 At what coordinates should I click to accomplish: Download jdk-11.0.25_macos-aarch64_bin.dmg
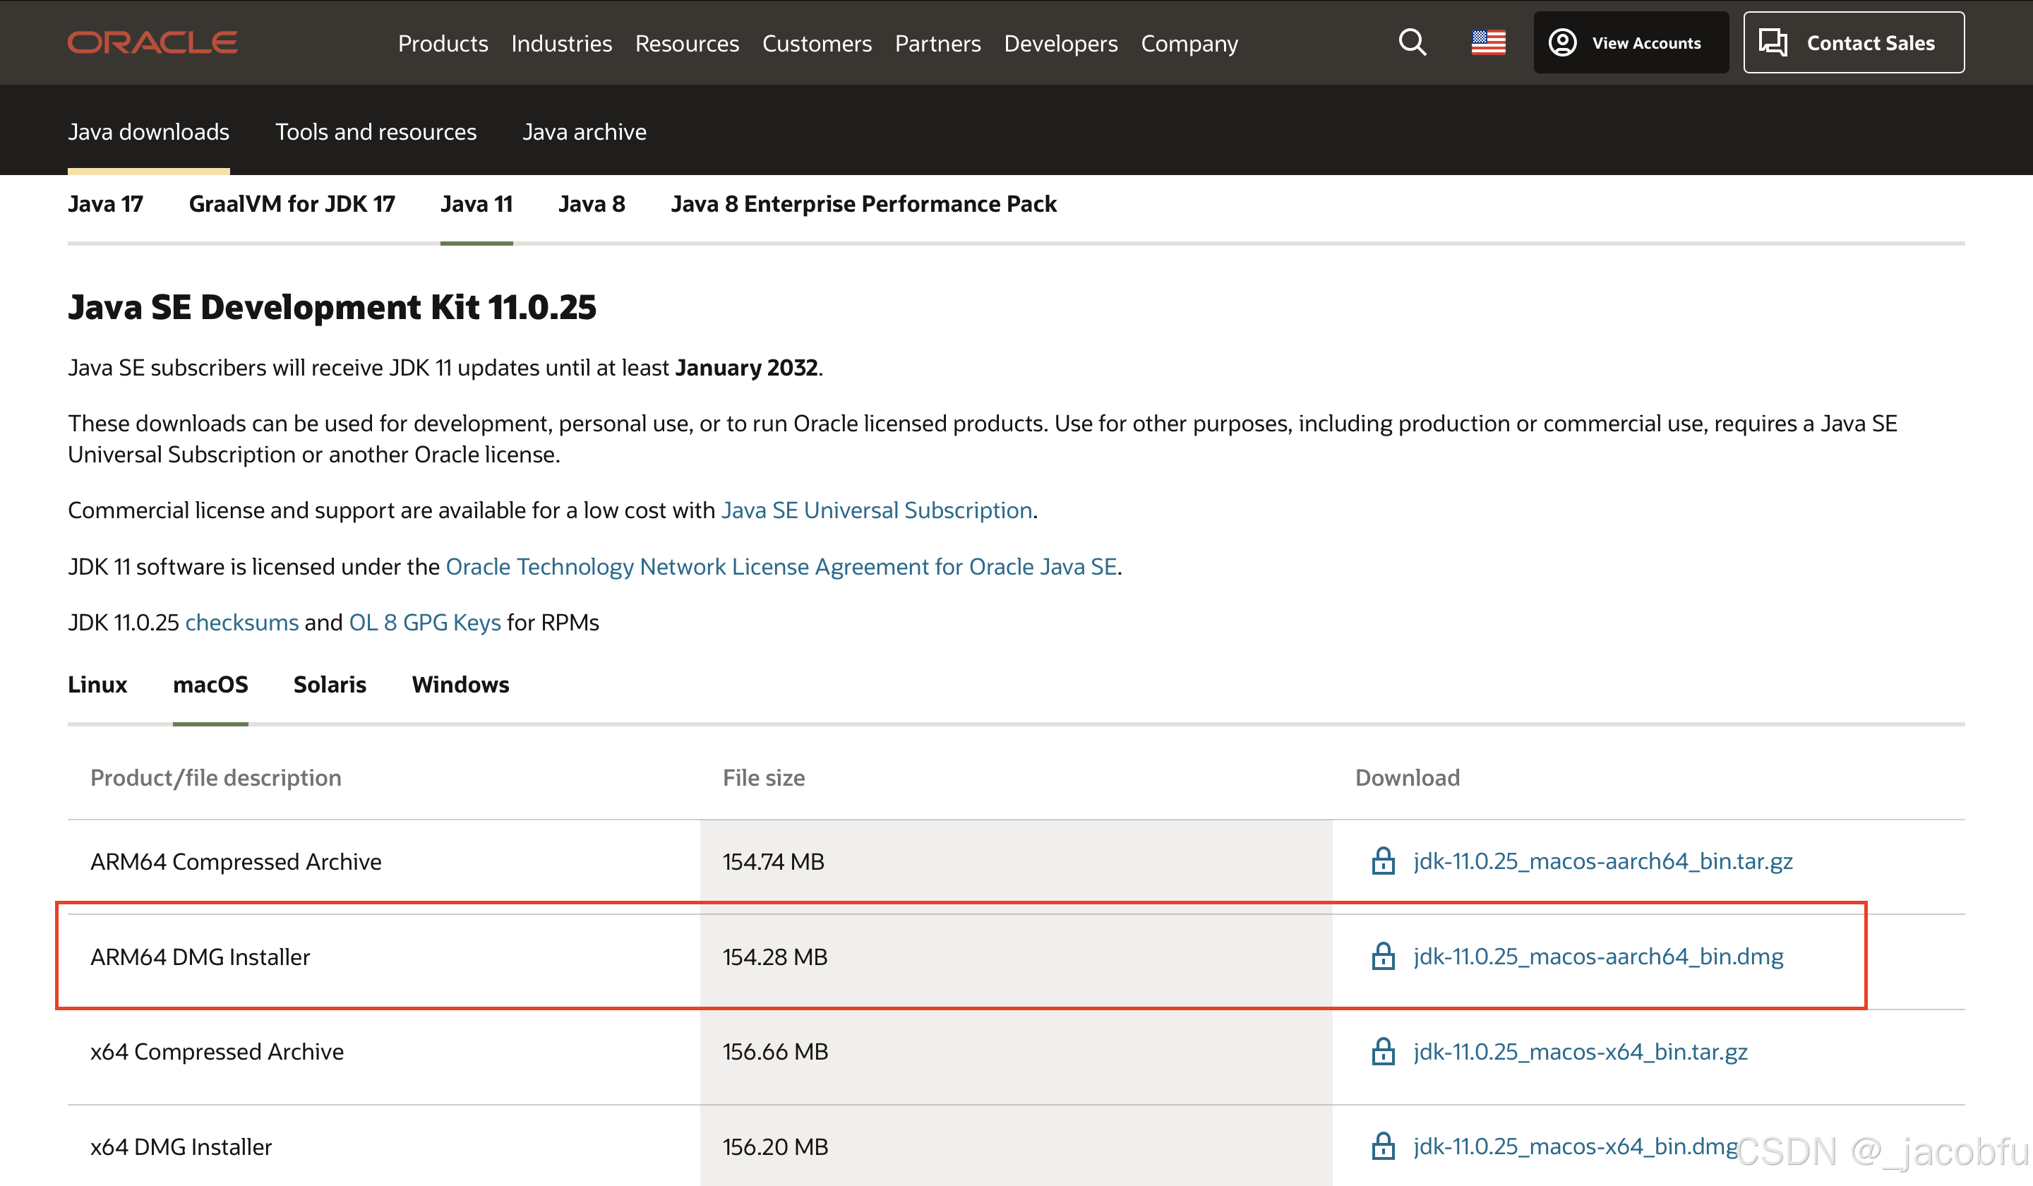click(x=1597, y=956)
